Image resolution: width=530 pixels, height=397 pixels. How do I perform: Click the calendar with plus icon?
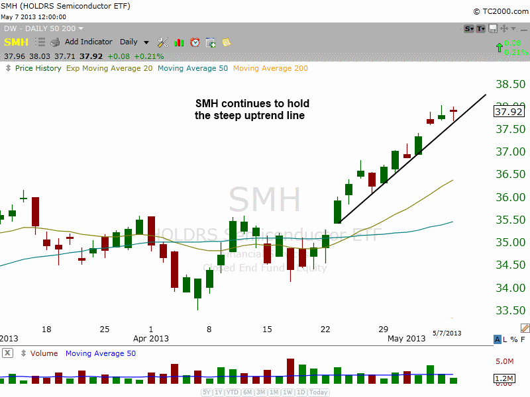coord(211,42)
